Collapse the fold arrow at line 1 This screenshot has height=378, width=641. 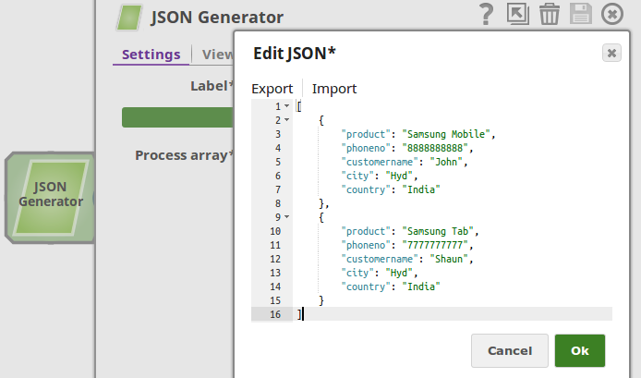coord(287,106)
